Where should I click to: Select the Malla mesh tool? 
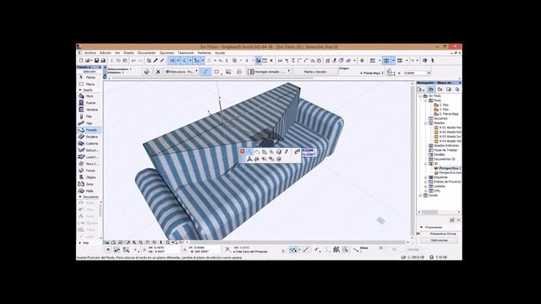pyautogui.click(x=89, y=191)
